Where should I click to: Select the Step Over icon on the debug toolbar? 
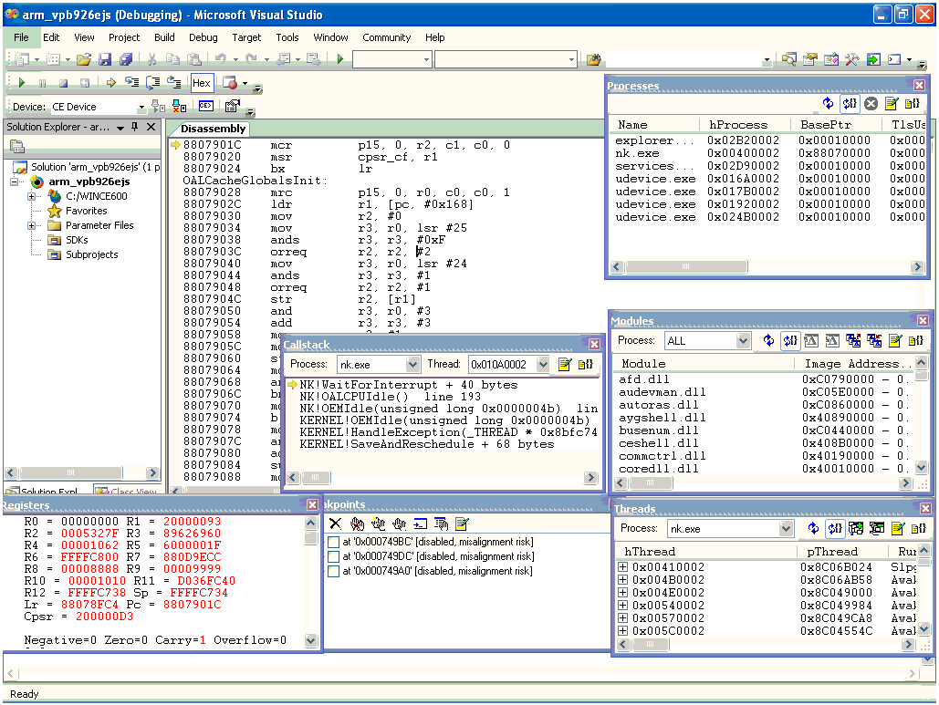point(151,81)
